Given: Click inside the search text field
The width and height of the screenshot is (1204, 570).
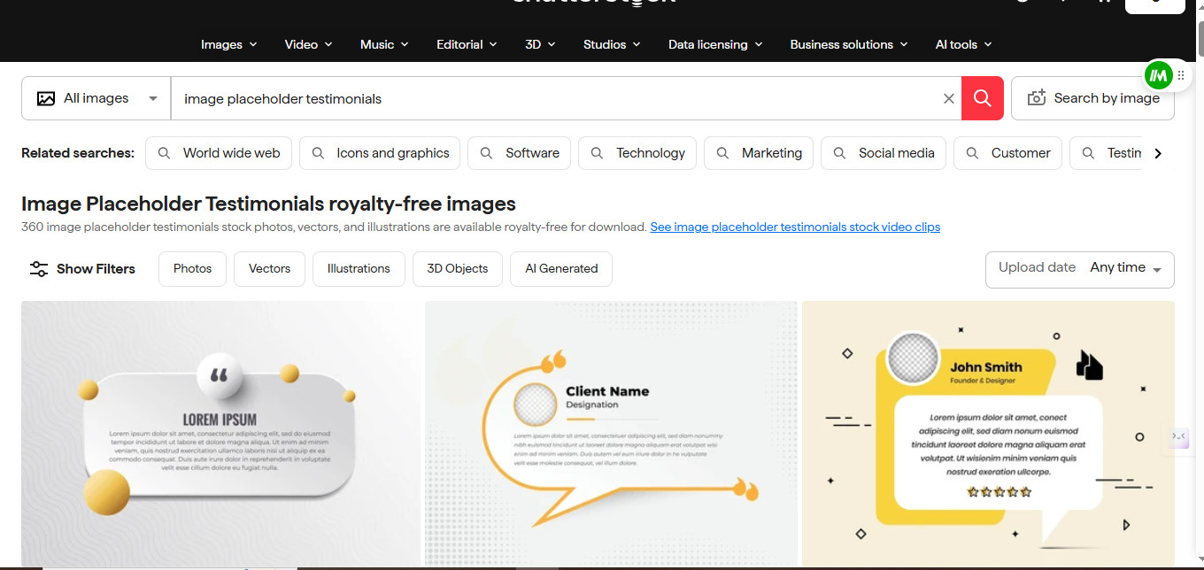Looking at the screenshot, I should tap(549, 98).
